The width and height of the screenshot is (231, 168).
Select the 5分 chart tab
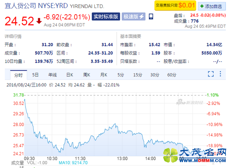pos(121,75)
